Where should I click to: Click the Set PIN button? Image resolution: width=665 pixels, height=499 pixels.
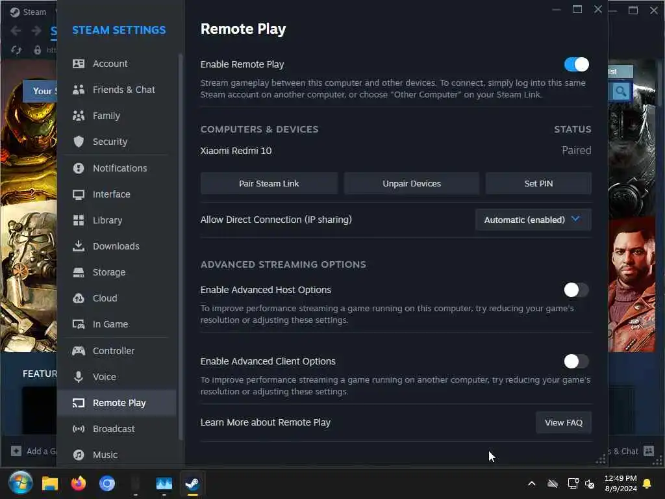pyautogui.click(x=538, y=183)
